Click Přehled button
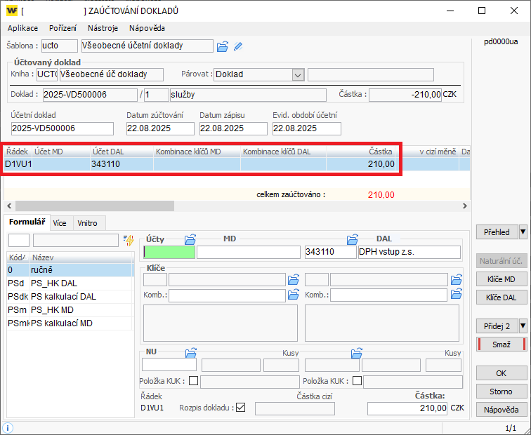Viewport: 531px width, 435px height. click(x=497, y=232)
